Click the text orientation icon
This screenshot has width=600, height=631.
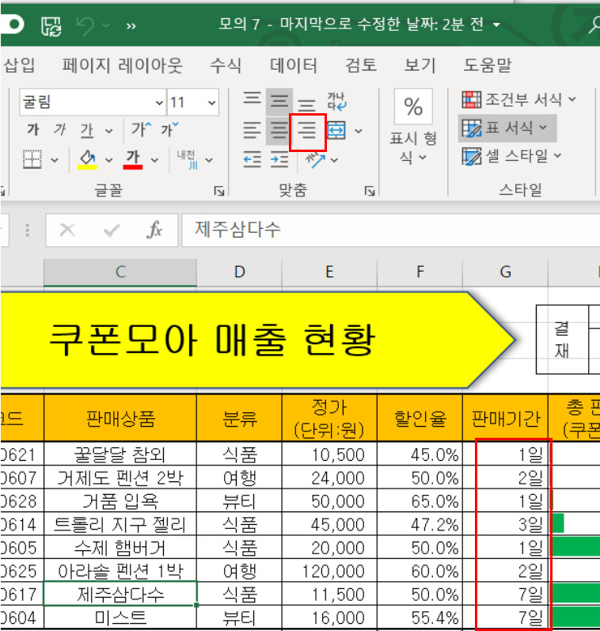315,160
